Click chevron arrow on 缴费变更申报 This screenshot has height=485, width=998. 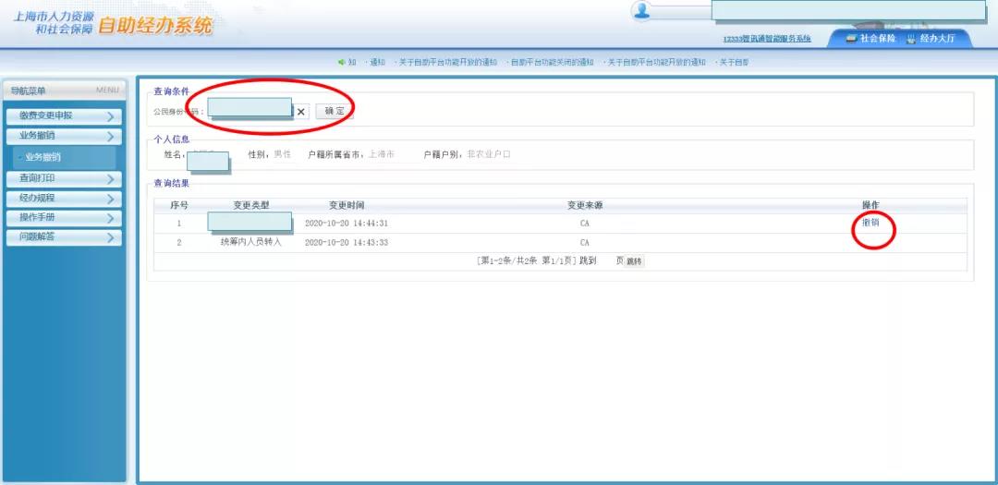pos(110,116)
